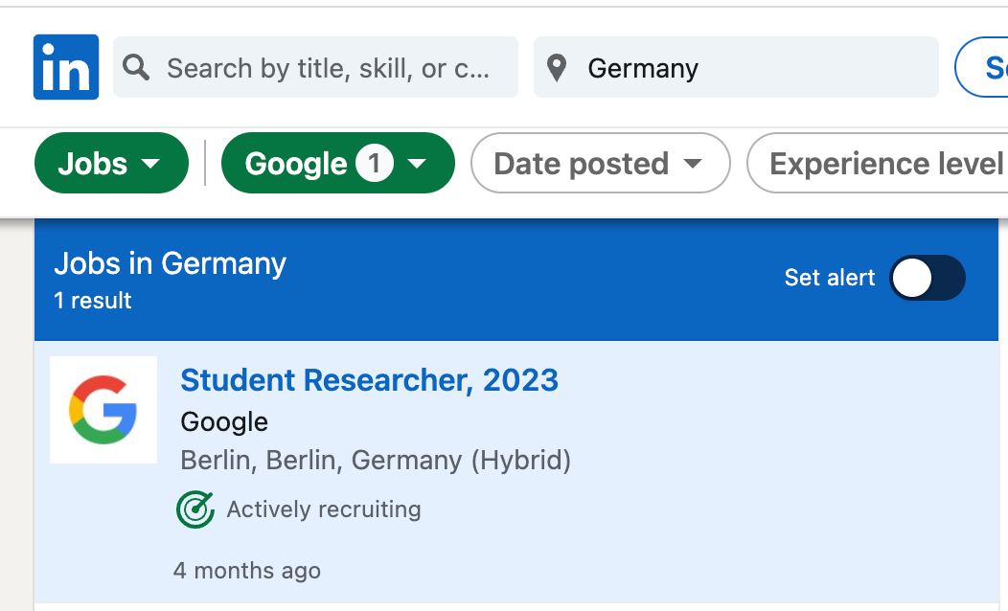Edit the Germany location field
This screenshot has height=611, width=1008.
click(736, 67)
